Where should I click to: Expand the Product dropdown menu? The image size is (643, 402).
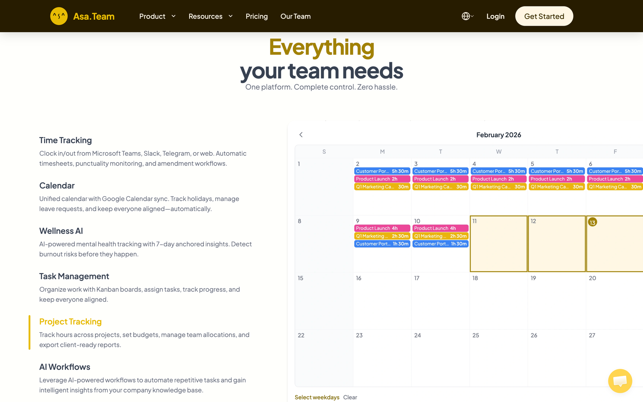[157, 16]
